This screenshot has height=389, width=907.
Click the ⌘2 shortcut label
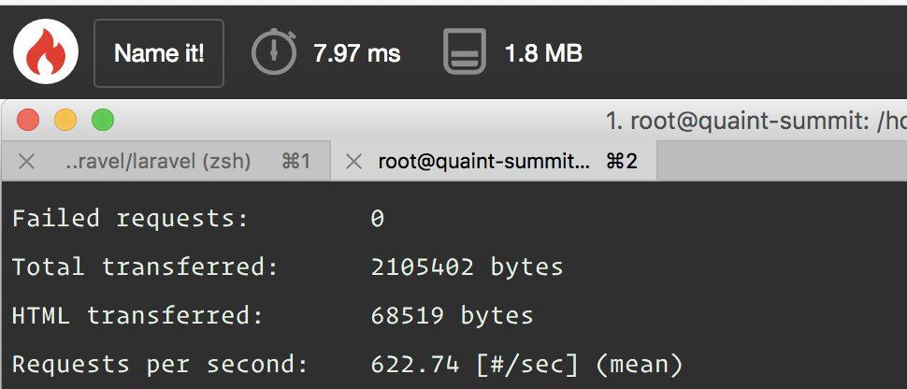[622, 162]
